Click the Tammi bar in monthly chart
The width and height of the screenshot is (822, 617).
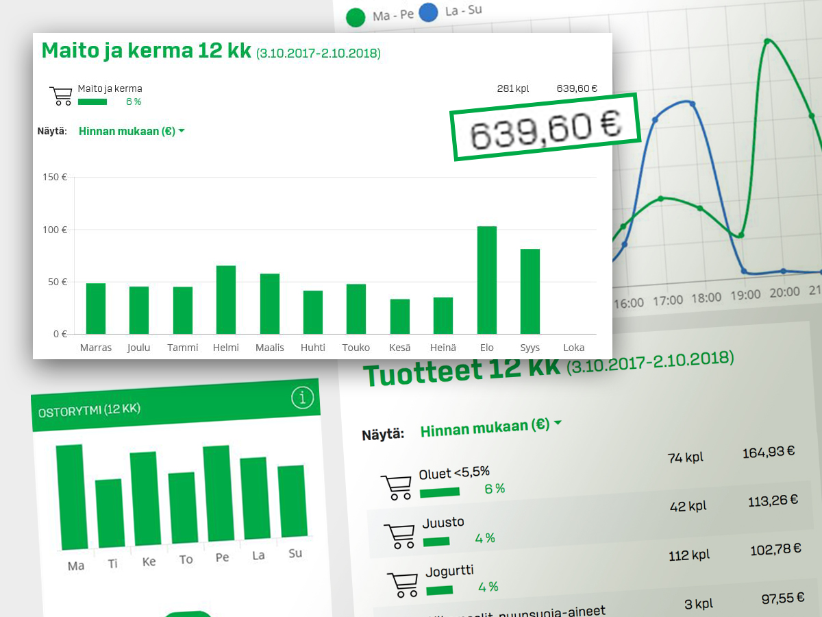point(183,311)
